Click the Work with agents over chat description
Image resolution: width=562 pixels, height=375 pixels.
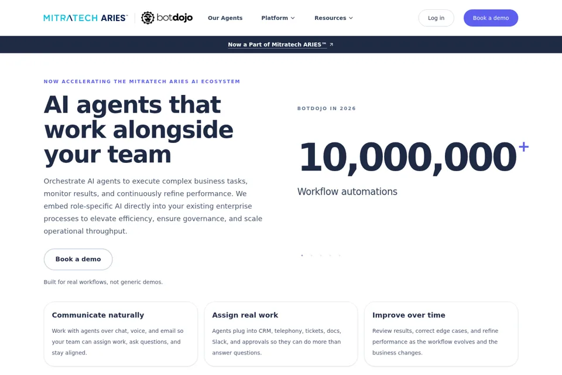click(118, 342)
